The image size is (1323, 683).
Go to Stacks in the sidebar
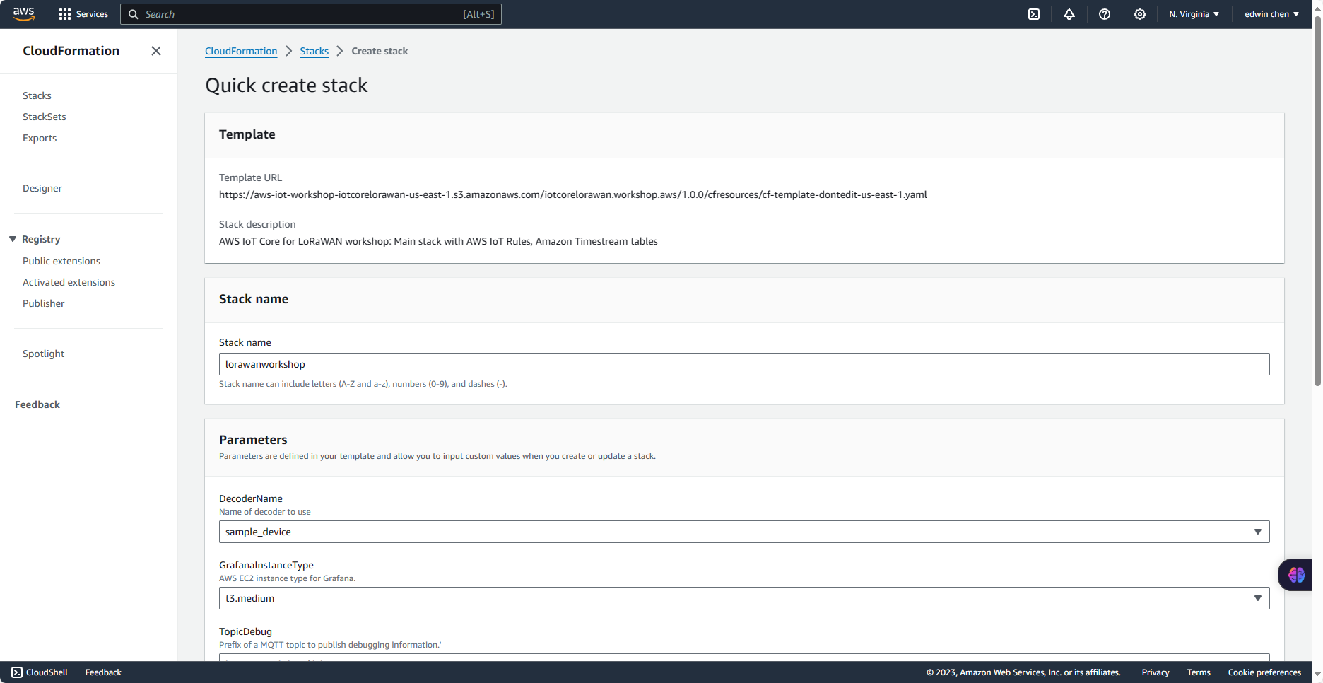click(x=37, y=95)
